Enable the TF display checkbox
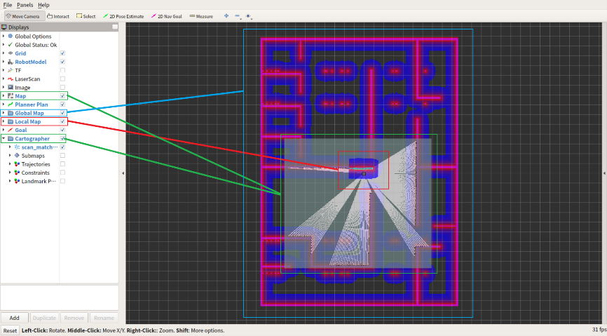The image size is (607, 336). pyautogui.click(x=63, y=70)
